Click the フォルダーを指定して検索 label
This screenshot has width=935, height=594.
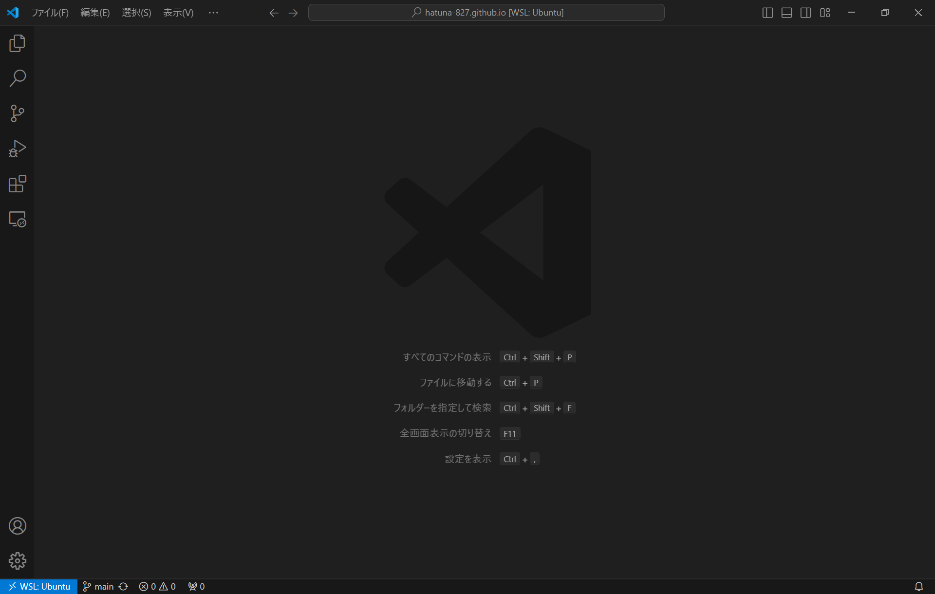pos(442,408)
